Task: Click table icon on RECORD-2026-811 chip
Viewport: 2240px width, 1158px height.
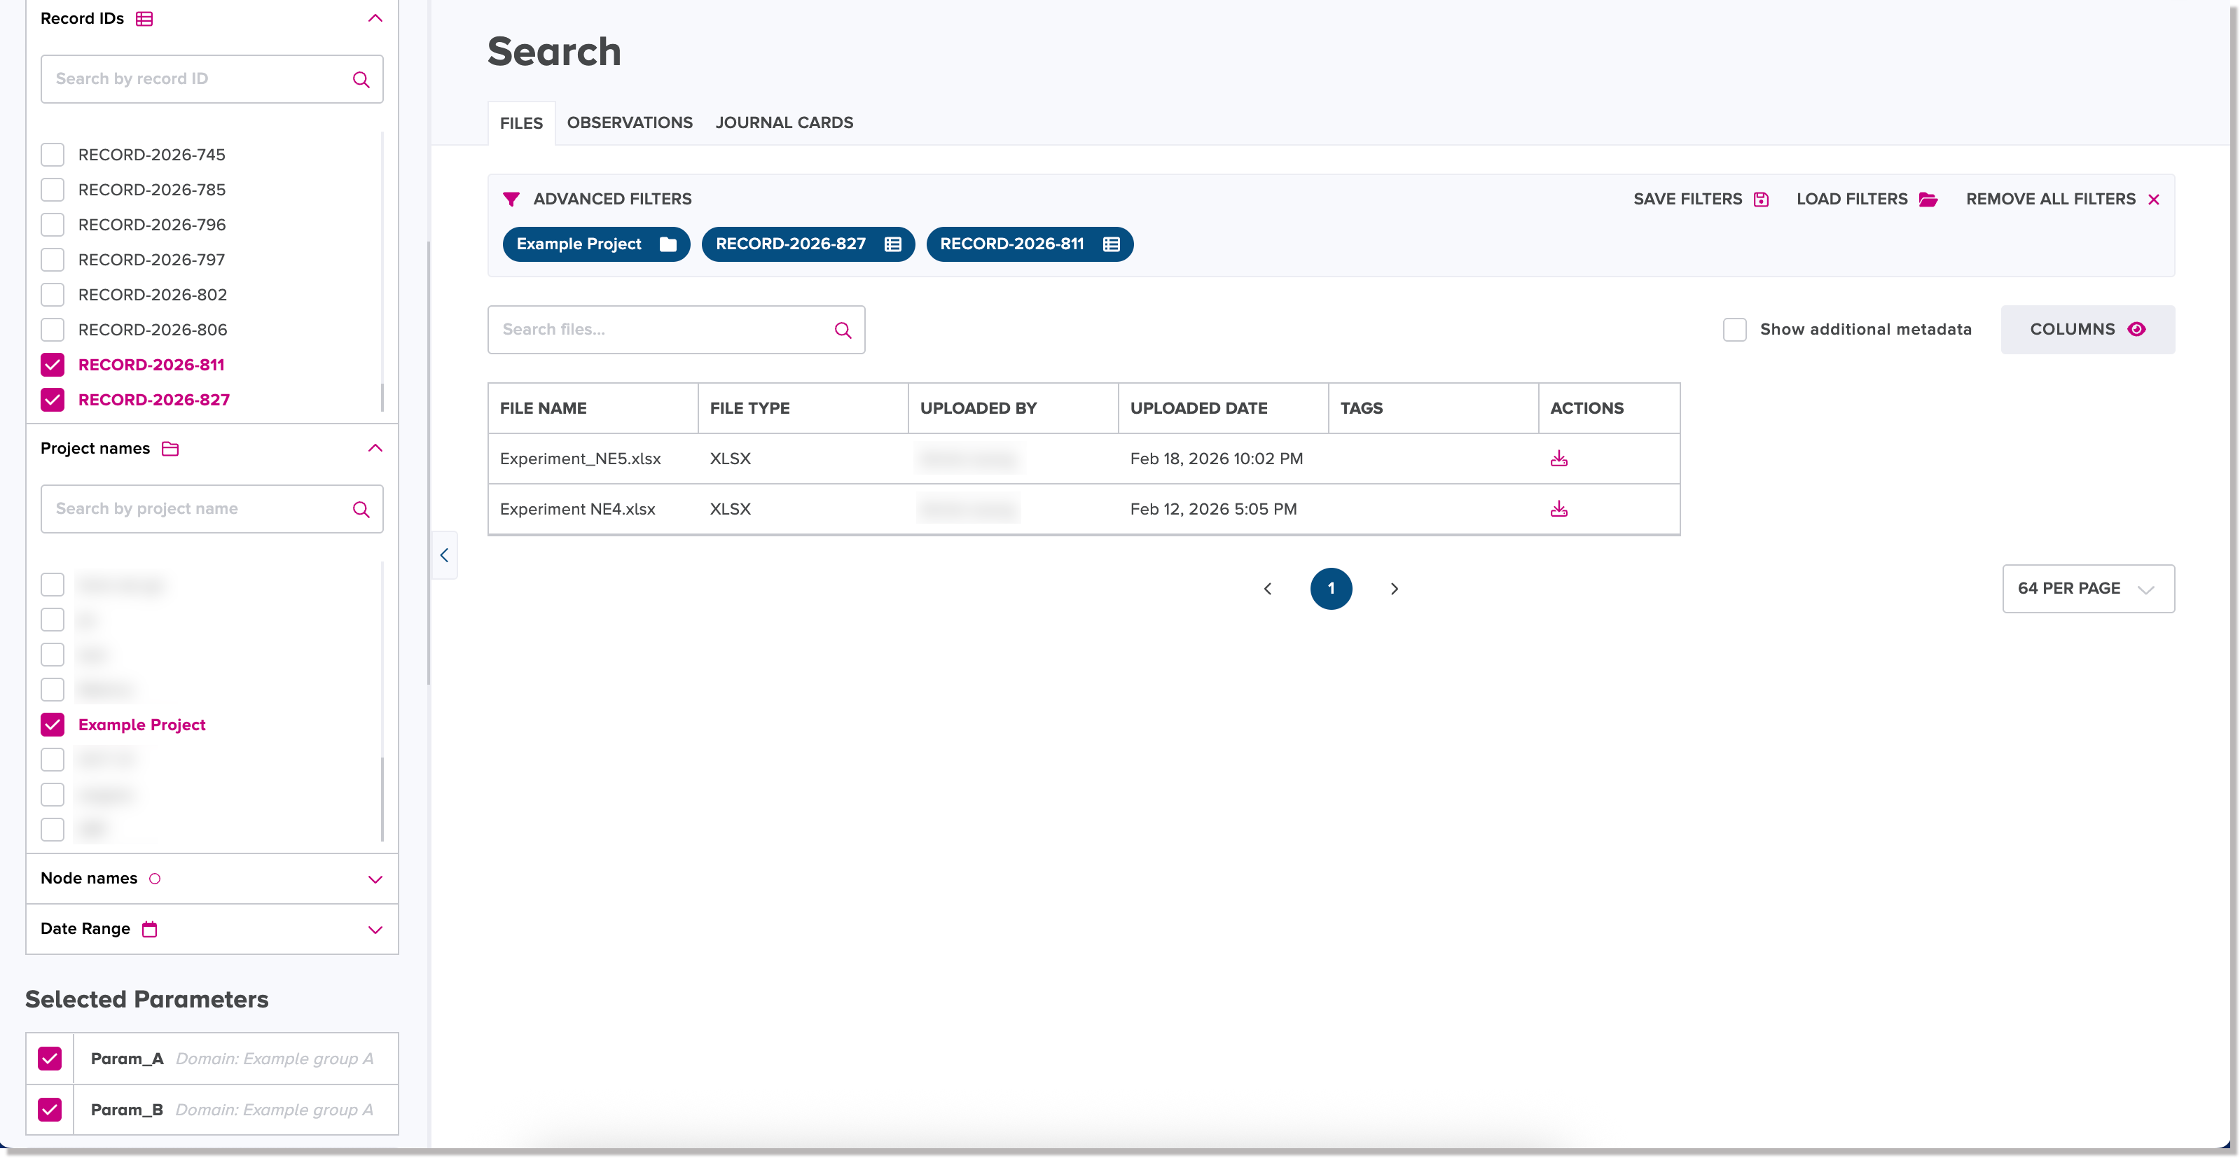Action: click(x=1110, y=244)
